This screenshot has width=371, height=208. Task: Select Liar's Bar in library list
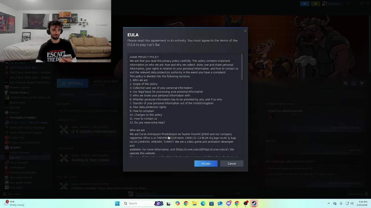click(15, 158)
